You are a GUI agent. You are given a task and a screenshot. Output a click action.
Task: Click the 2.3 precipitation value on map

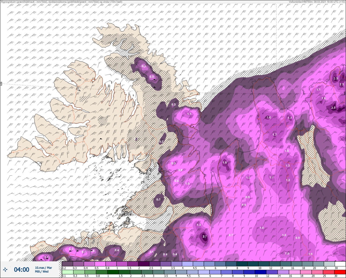(341, 84)
